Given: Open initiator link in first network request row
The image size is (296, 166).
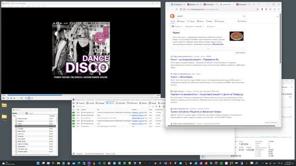Looking at the screenshot, I should pos(138,113).
